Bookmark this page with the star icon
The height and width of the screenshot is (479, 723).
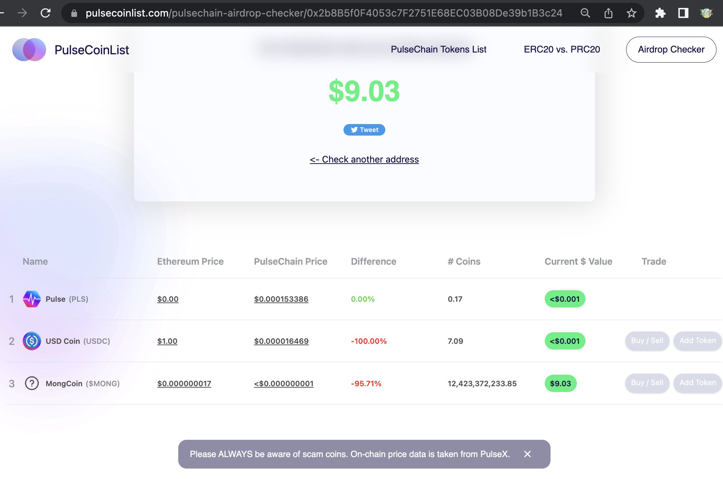point(631,13)
